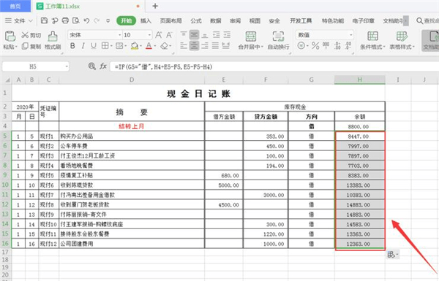Click the font color A swatch

149,46
